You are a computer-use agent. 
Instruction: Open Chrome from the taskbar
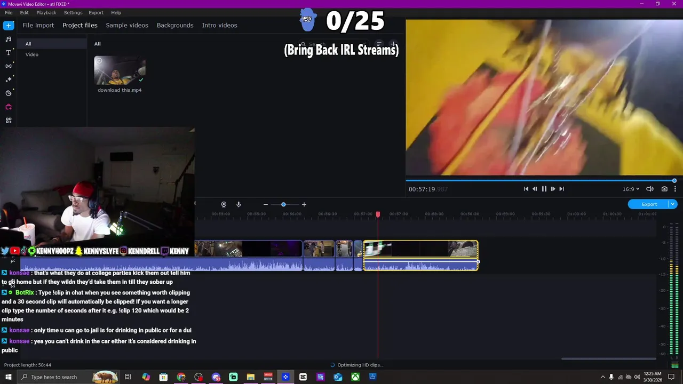pyautogui.click(x=181, y=377)
